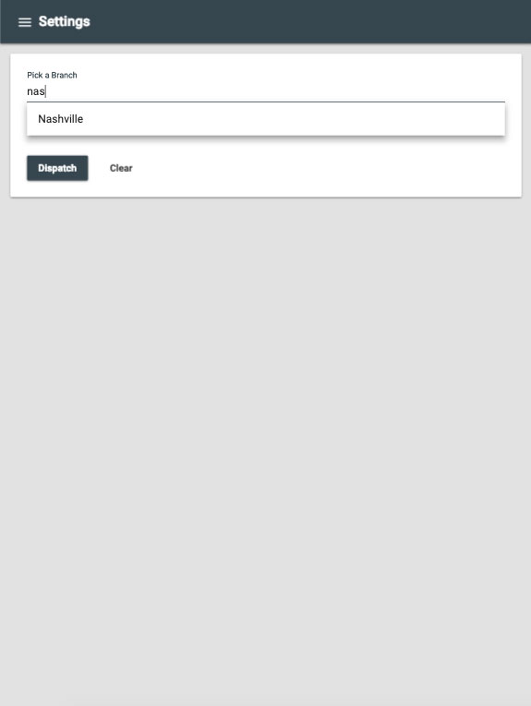Reset the branch field using Clear
Image resolution: width=531 pixels, height=706 pixels.
[121, 168]
